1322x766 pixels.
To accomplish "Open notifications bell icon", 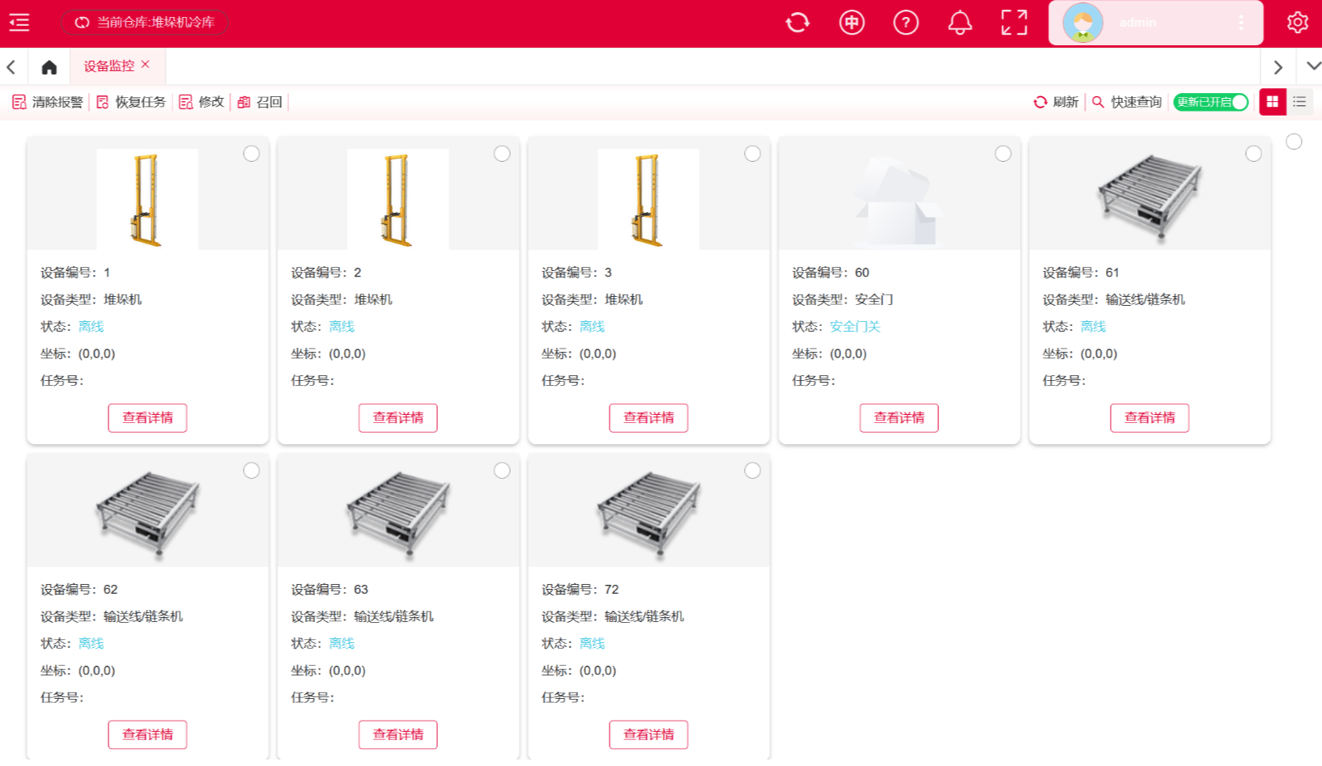I will 959,23.
